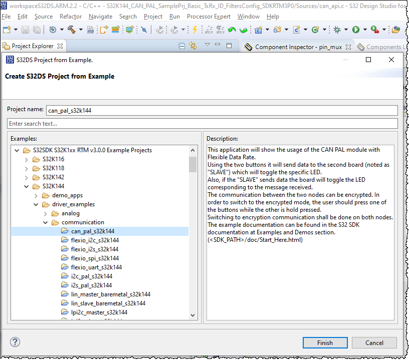
Task: Click the Project name input field
Action: coord(222,111)
